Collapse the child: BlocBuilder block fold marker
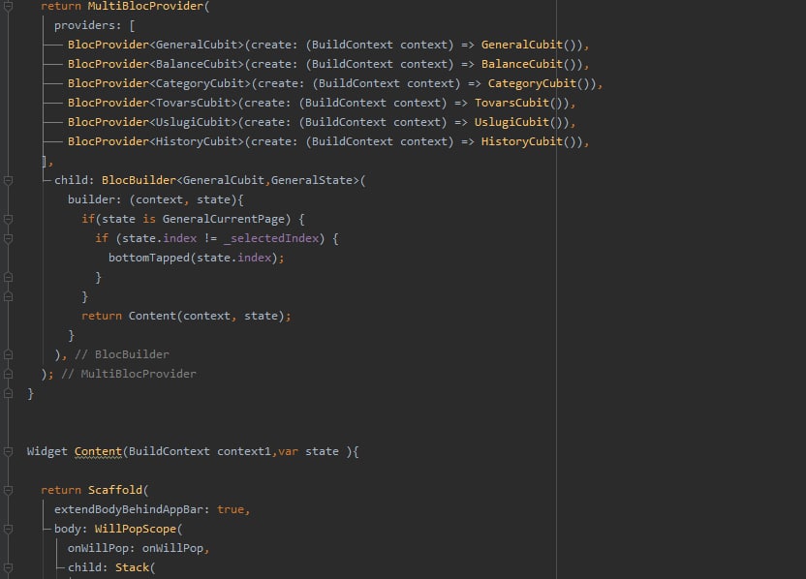This screenshot has width=806, height=579. [8, 180]
